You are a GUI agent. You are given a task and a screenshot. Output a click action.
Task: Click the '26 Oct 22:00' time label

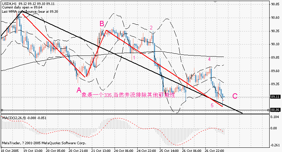pos(215,150)
